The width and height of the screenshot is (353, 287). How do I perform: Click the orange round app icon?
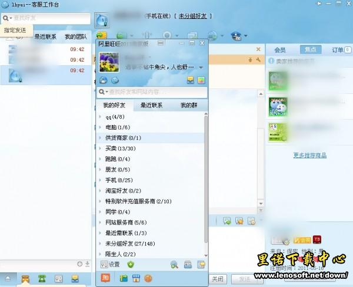coord(148,278)
